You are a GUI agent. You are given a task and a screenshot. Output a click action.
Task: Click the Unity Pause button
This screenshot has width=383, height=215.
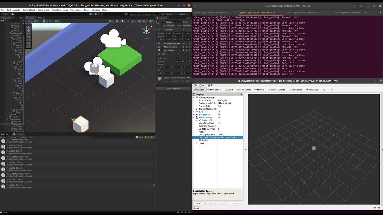coord(96,14)
